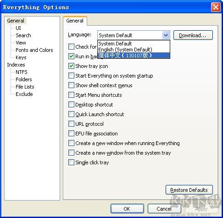Click the Restore Defaults button

point(189,190)
